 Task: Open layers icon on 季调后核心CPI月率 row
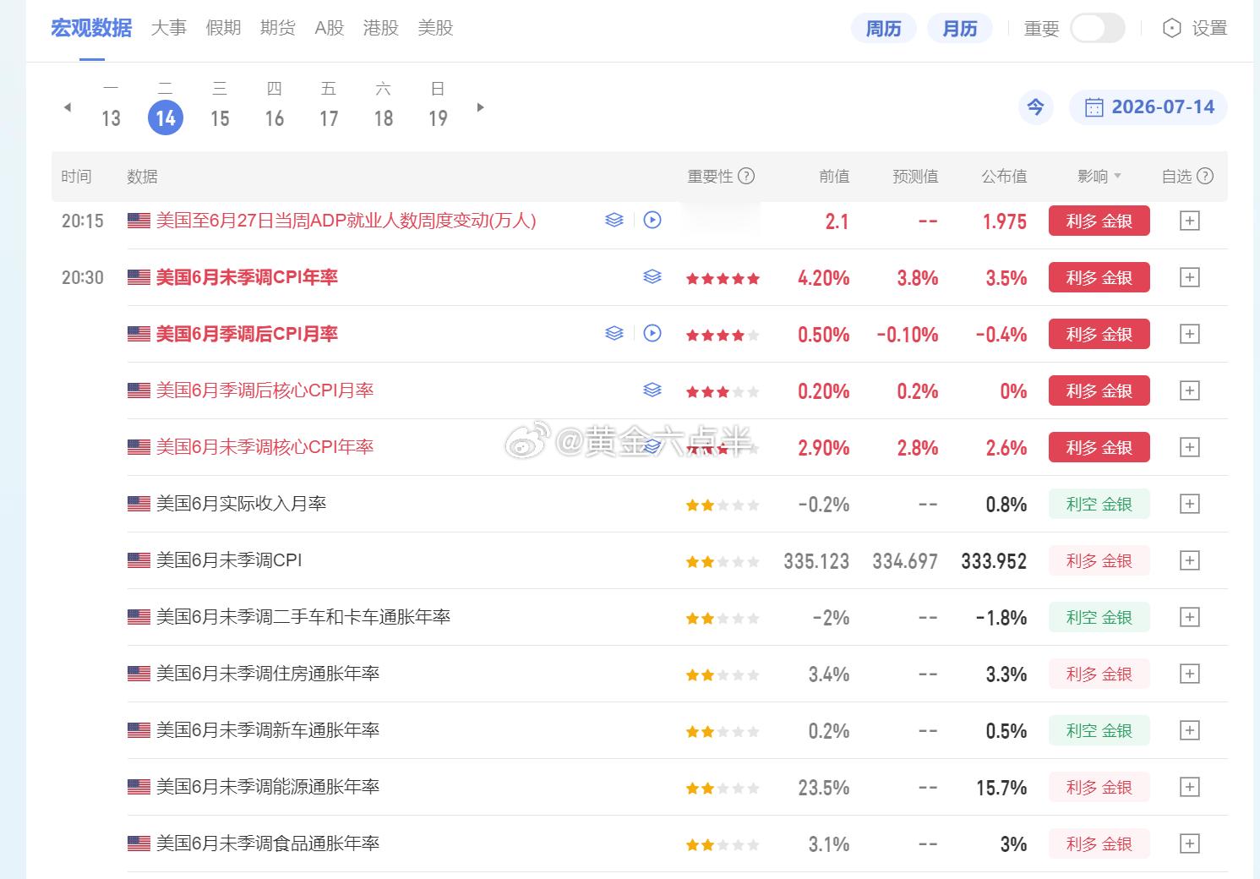(652, 390)
